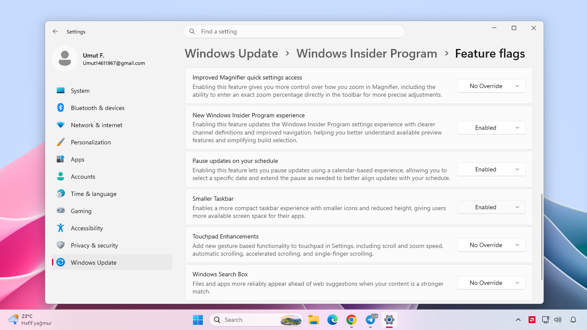Open the Windows Start menu
Viewport: 587px width, 330px height.
point(198,320)
